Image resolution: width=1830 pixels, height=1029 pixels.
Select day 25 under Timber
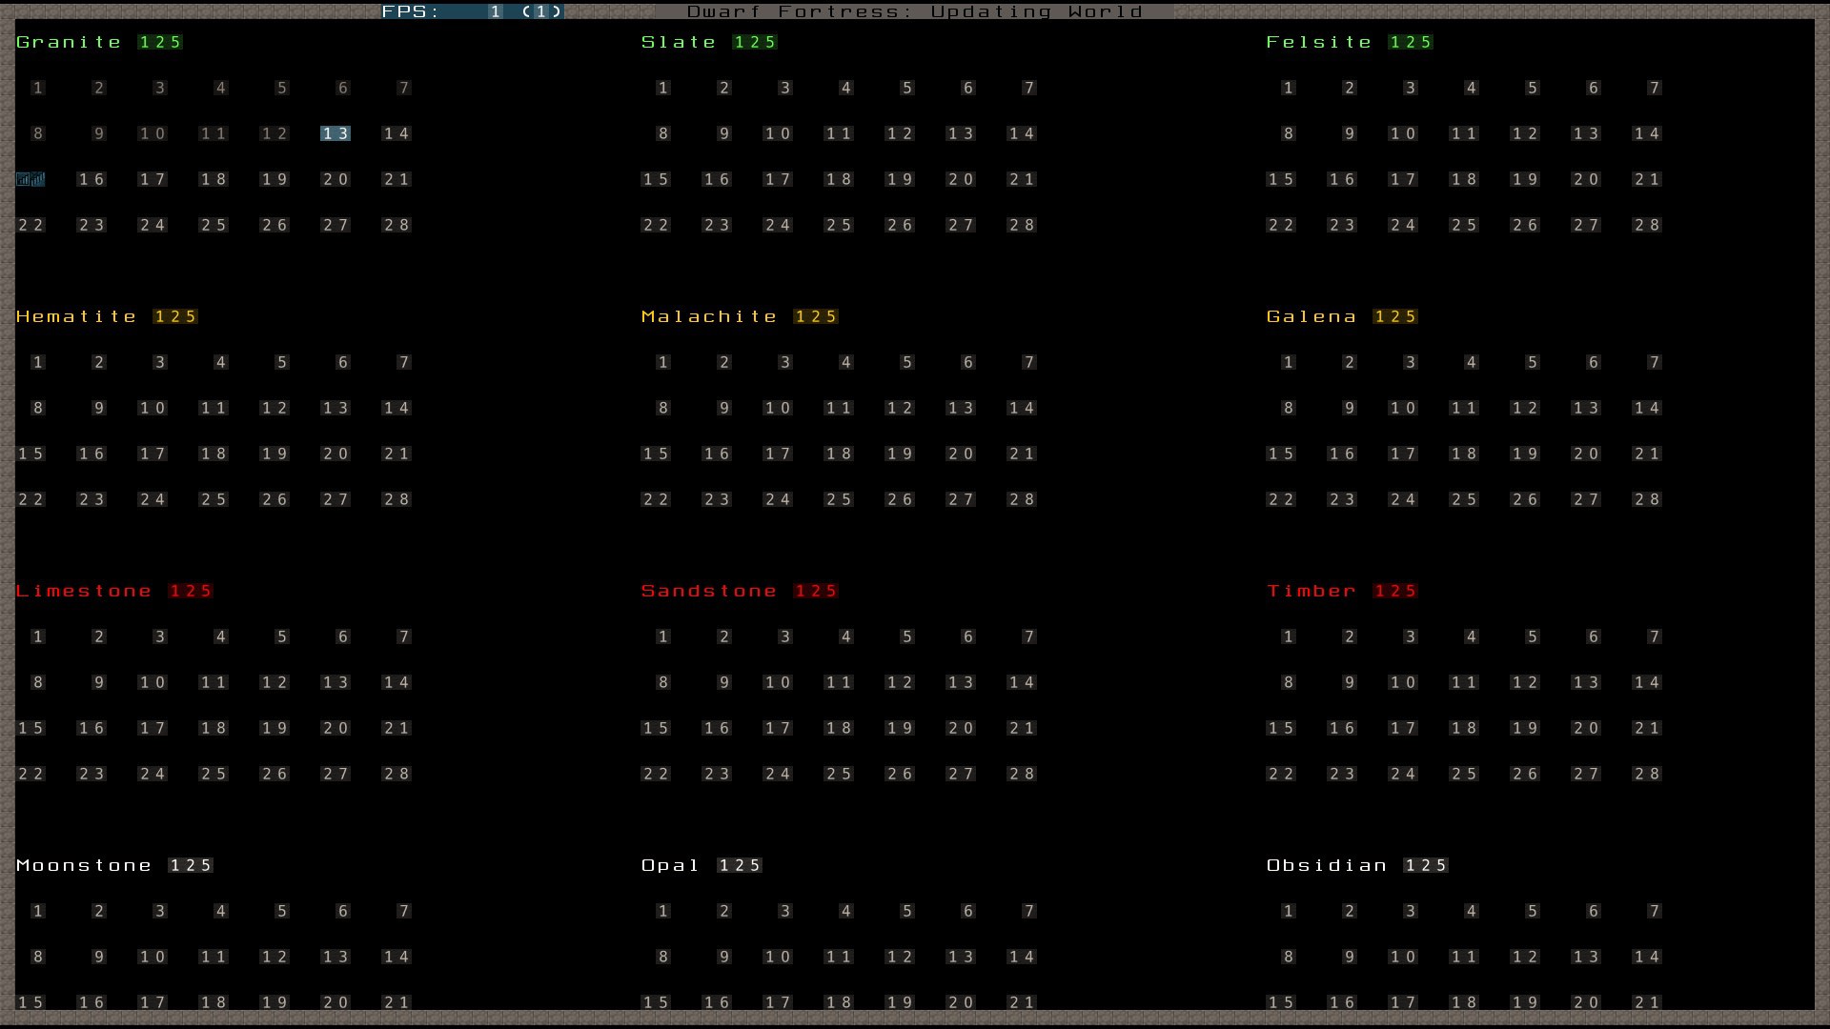click(1464, 774)
